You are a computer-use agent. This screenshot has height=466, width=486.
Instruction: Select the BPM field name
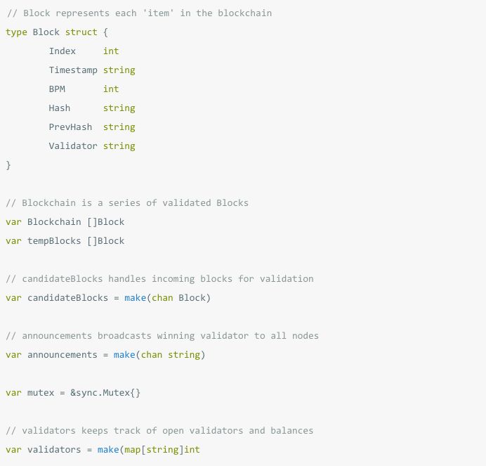57,89
